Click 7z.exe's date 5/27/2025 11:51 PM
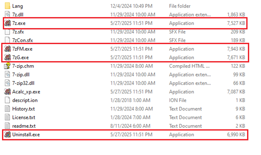The width and height of the screenshot is (261, 155). [131, 23]
